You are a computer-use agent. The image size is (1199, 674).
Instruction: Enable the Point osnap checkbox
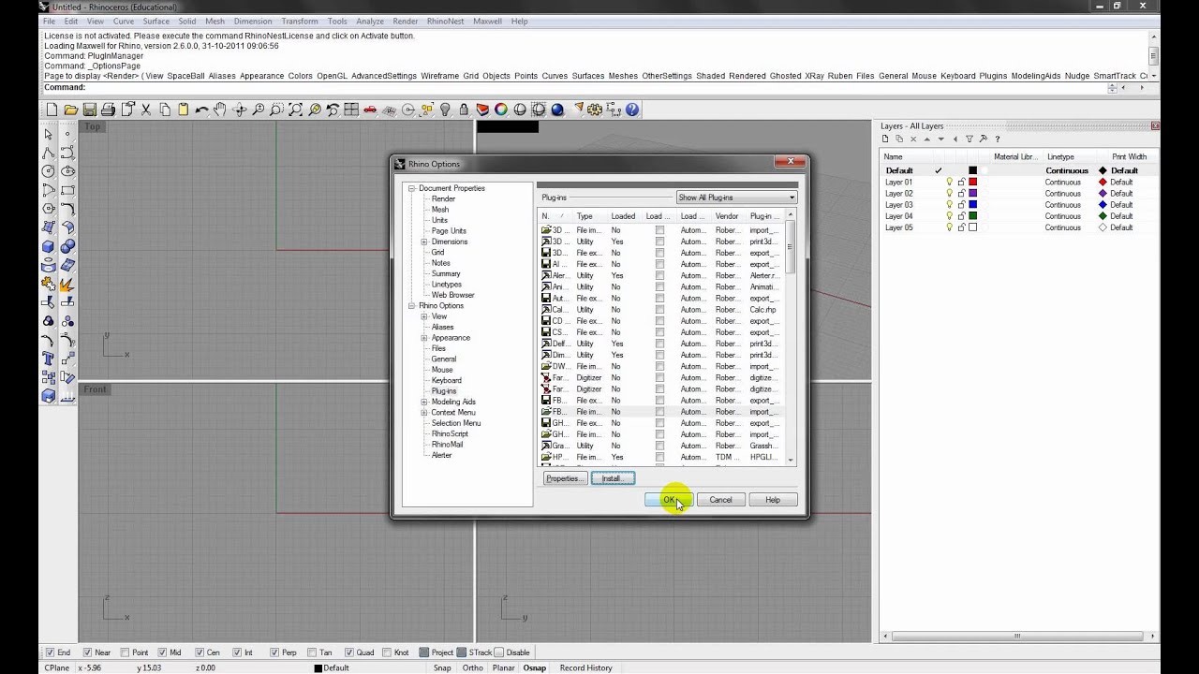pyautogui.click(x=126, y=652)
